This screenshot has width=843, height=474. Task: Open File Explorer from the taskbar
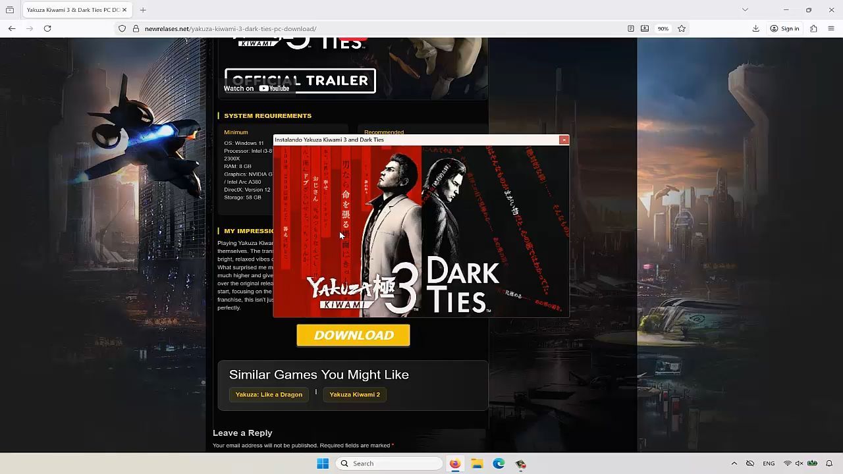click(477, 463)
